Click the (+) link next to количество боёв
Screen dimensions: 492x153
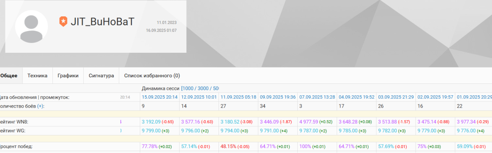pos(41,106)
